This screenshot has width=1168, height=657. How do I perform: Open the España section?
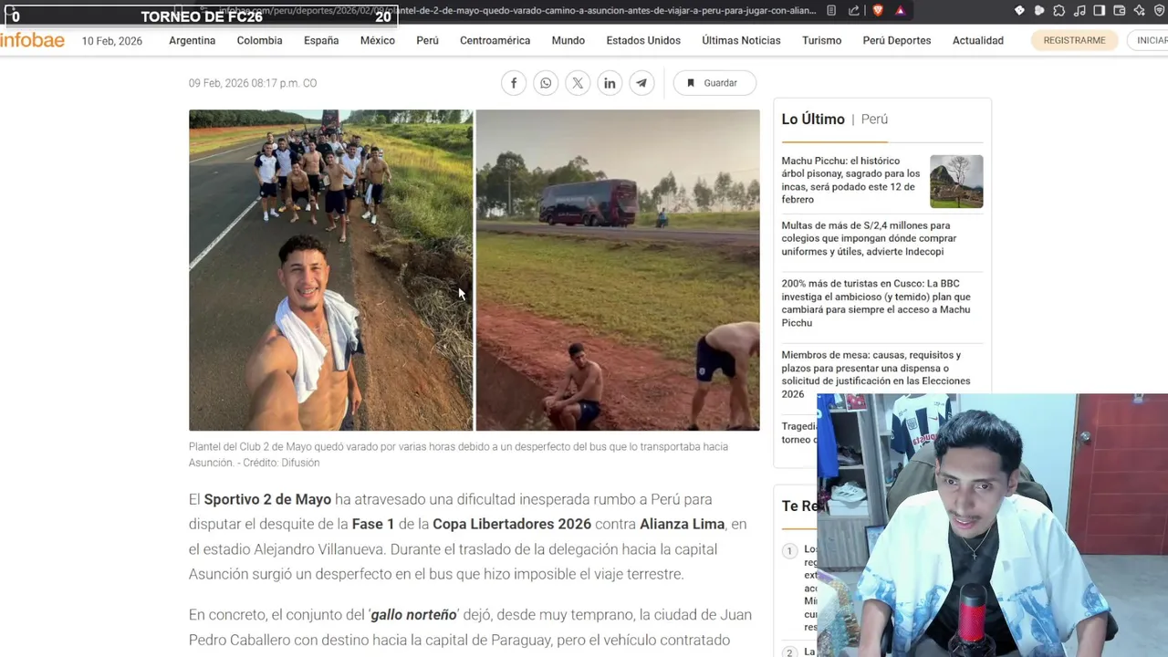click(x=321, y=41)
